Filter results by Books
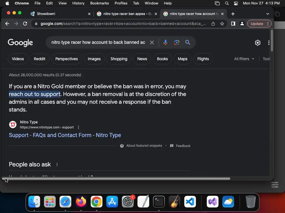 [x=162, y=59]
